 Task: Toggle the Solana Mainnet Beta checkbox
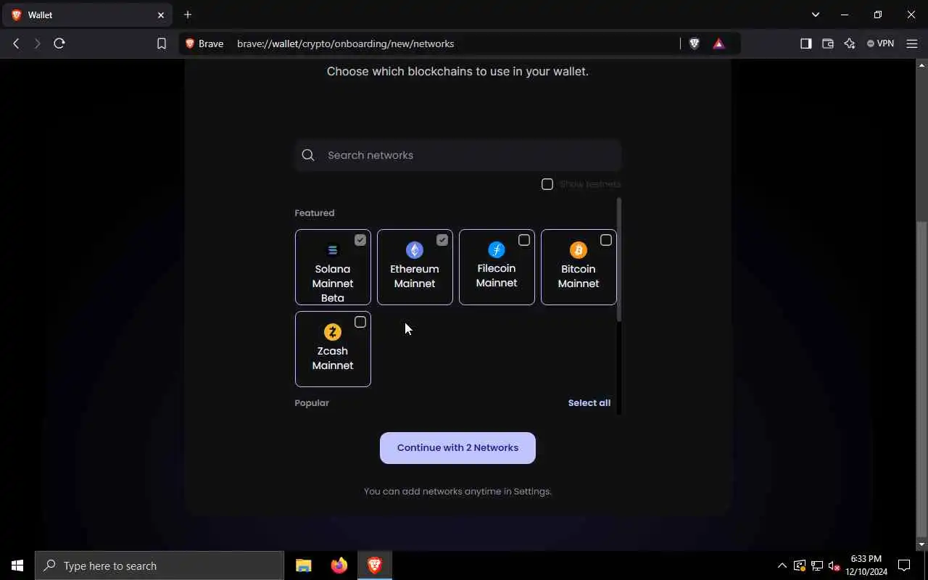click(x=360, y=240)
